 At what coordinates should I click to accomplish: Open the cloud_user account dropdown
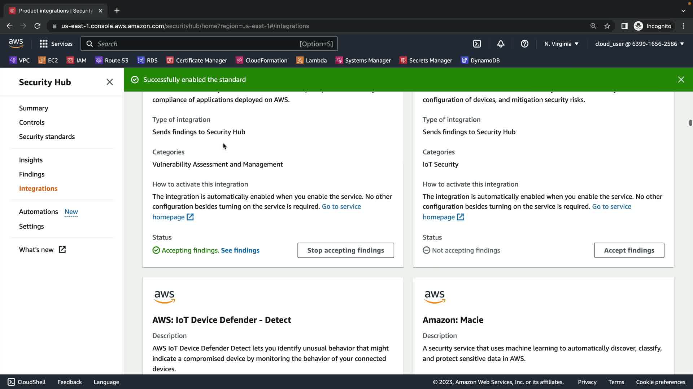tap(639, 44)
